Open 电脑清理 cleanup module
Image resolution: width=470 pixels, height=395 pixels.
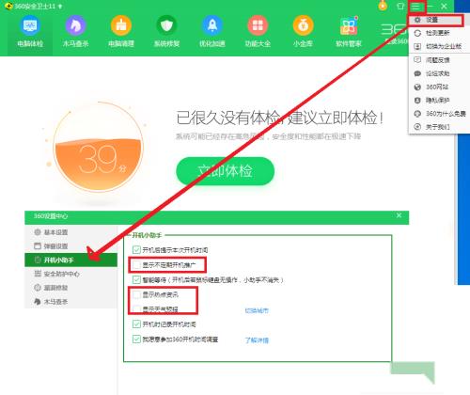coord(121,32)
